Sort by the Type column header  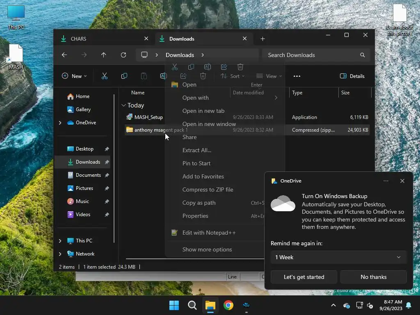pos(313,93)
